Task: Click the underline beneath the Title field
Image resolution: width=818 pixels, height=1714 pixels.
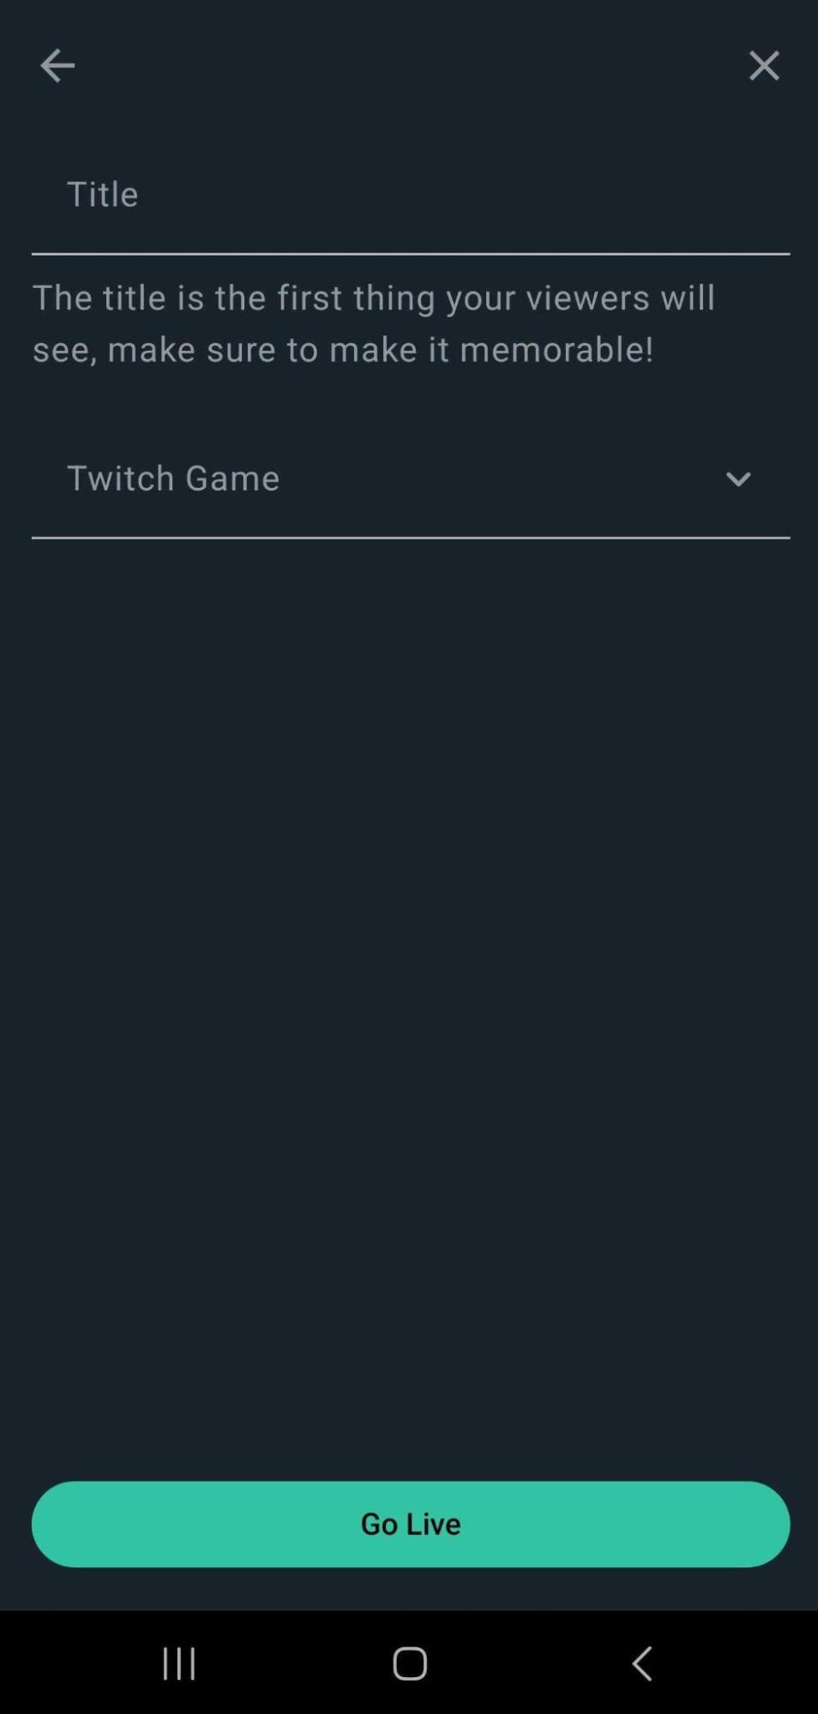Action: (x=410, y=254)
